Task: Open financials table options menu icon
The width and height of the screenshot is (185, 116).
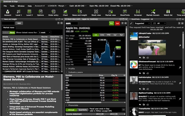Action: [123, 110]
